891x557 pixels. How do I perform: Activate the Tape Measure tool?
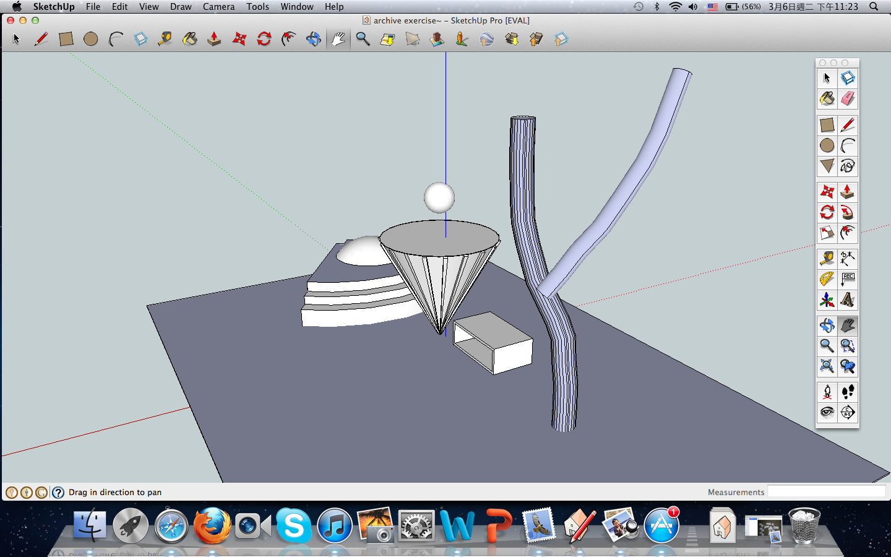click(x=827, y=258)
